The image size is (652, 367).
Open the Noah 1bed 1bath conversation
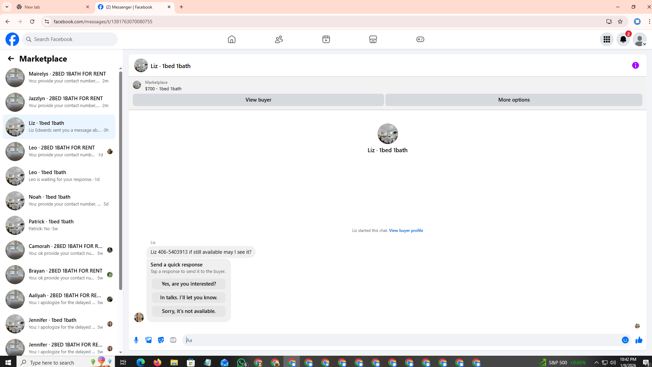click(x=59, y=201)
